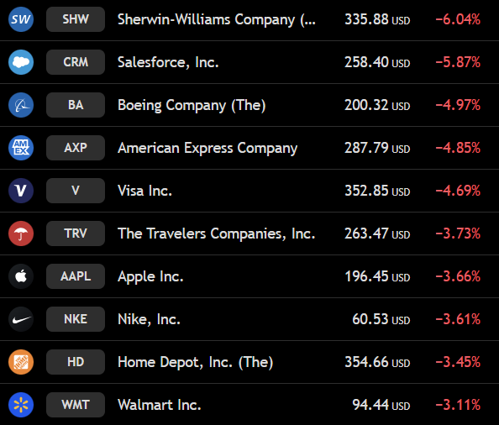Open the SHW ticker symbol button

76,19
